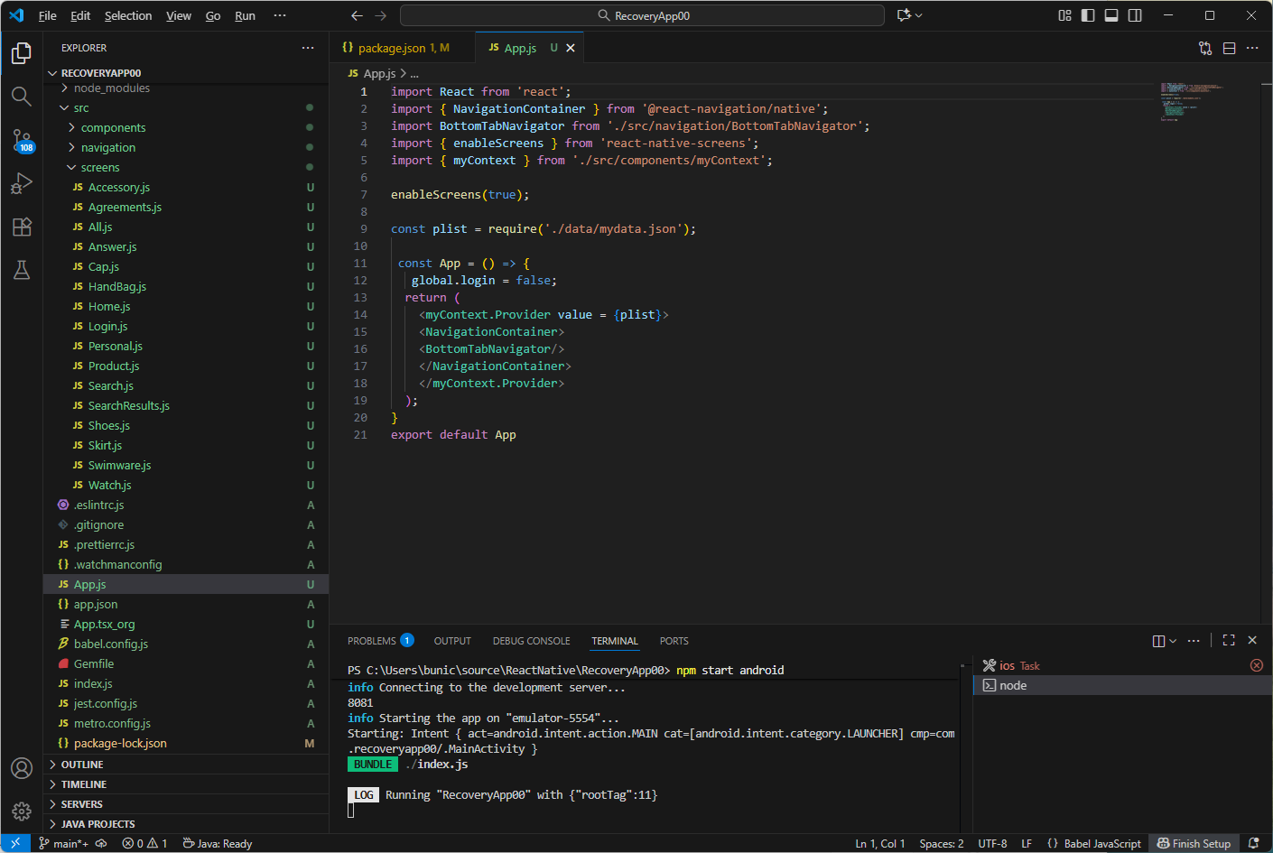
Task: Open the Extensions view
Action: 22,227
